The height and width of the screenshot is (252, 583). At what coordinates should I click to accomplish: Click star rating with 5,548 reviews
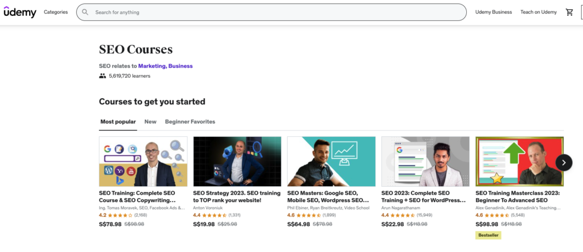coord(499,215)
